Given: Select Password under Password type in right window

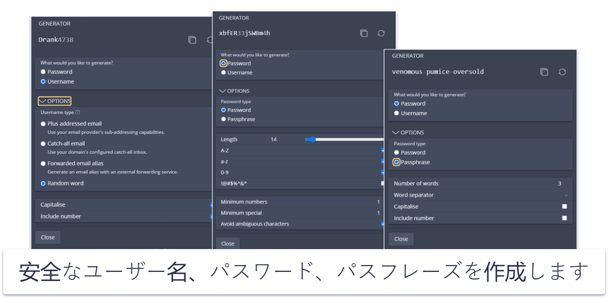Looking at the screenshot, I should [397, 153].
